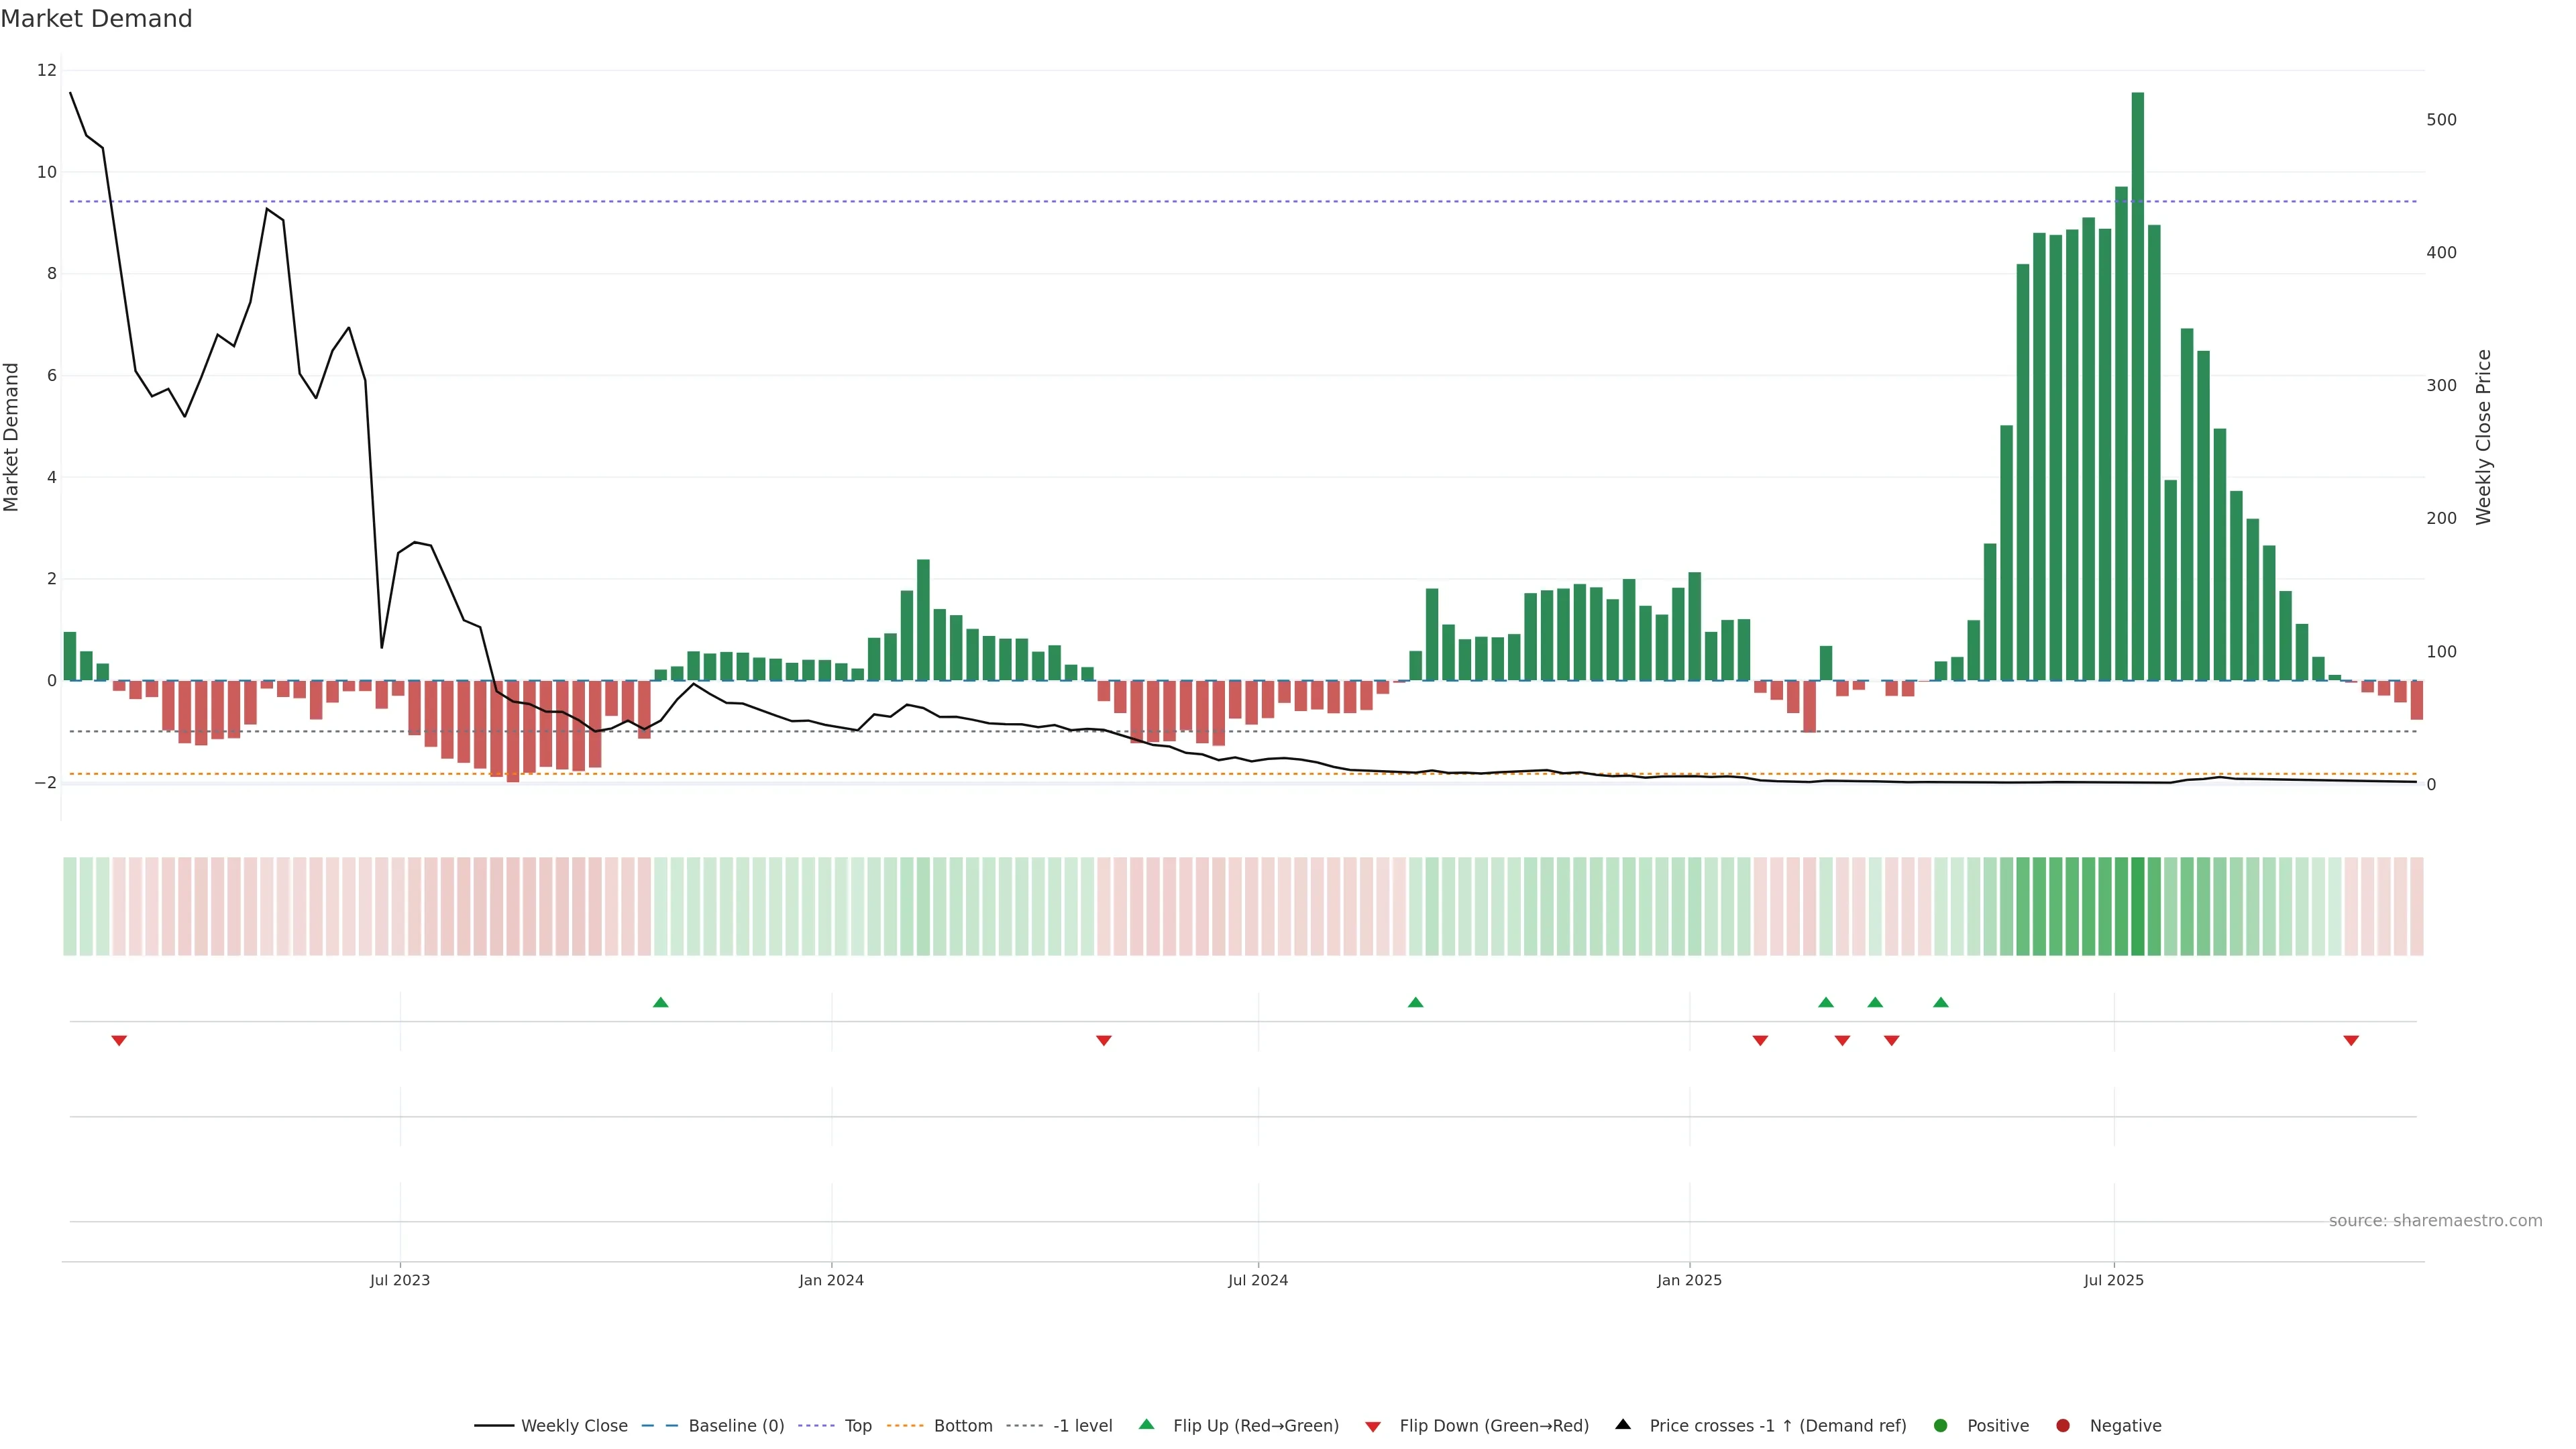Image resolution: width=2576 pixels, height=1449 pixels.
Task: Click the Weekly Close Price axis title
Action: 2484,437
